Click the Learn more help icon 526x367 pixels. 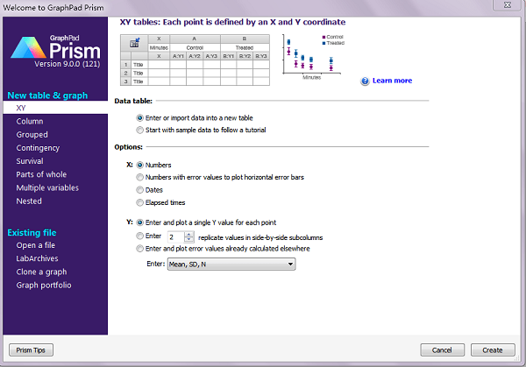pos(365,81)
